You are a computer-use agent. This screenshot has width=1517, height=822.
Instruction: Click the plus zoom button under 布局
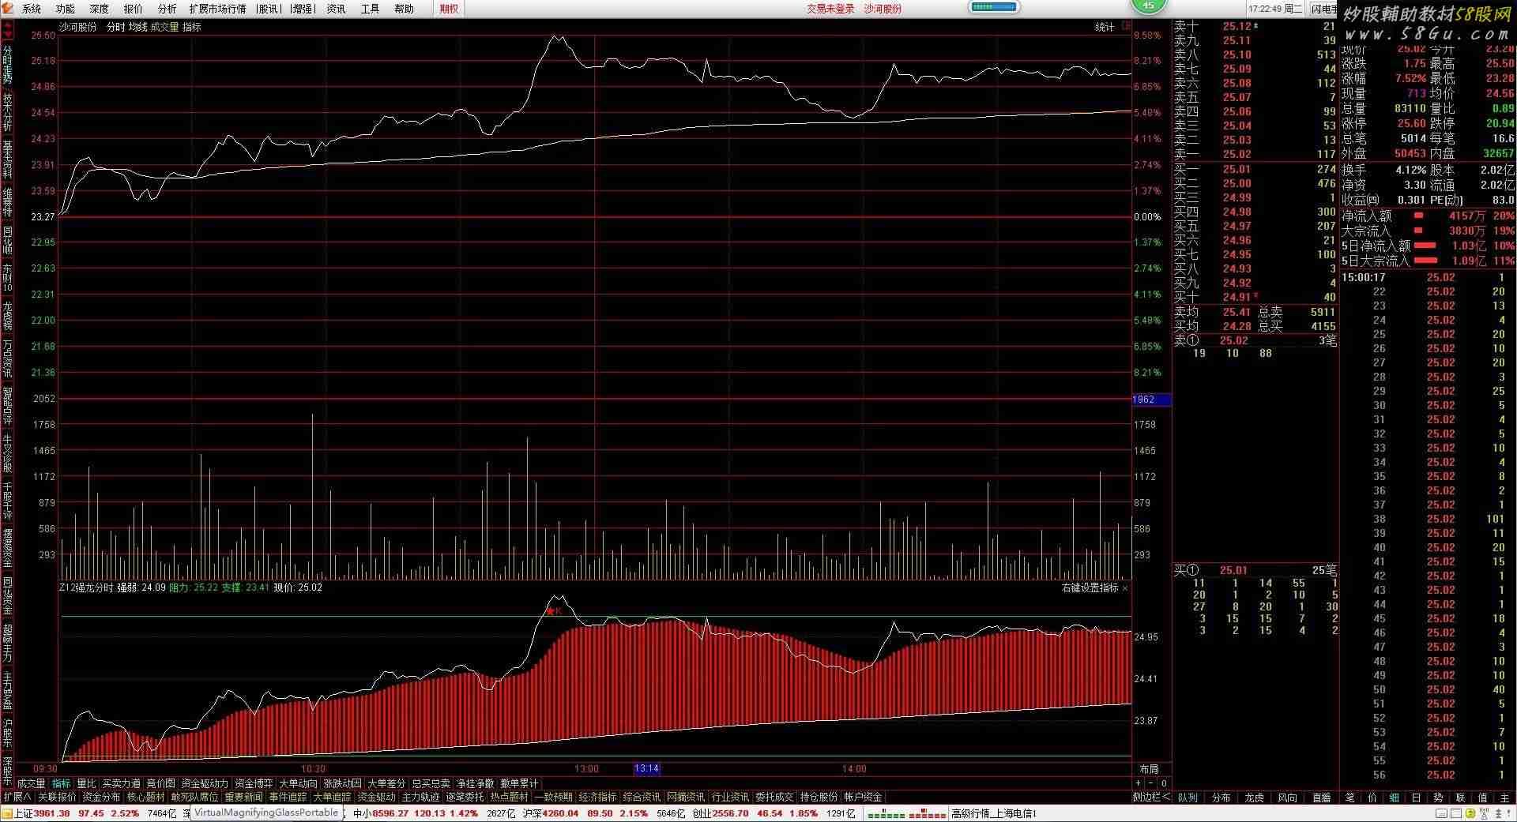[x=1138, y=783]
